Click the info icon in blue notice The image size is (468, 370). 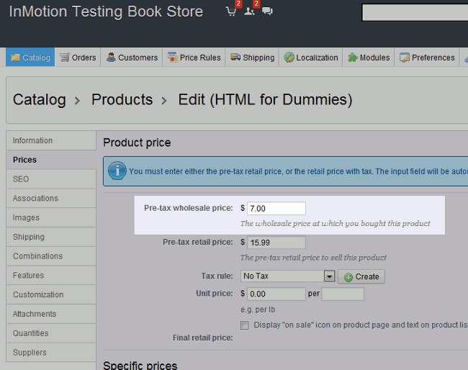[117, 171]
